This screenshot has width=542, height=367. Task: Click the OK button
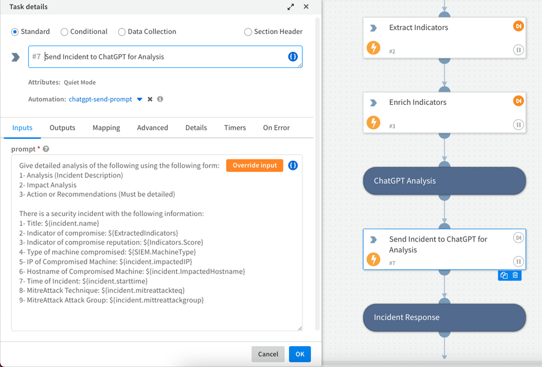[x=300, y=354]
